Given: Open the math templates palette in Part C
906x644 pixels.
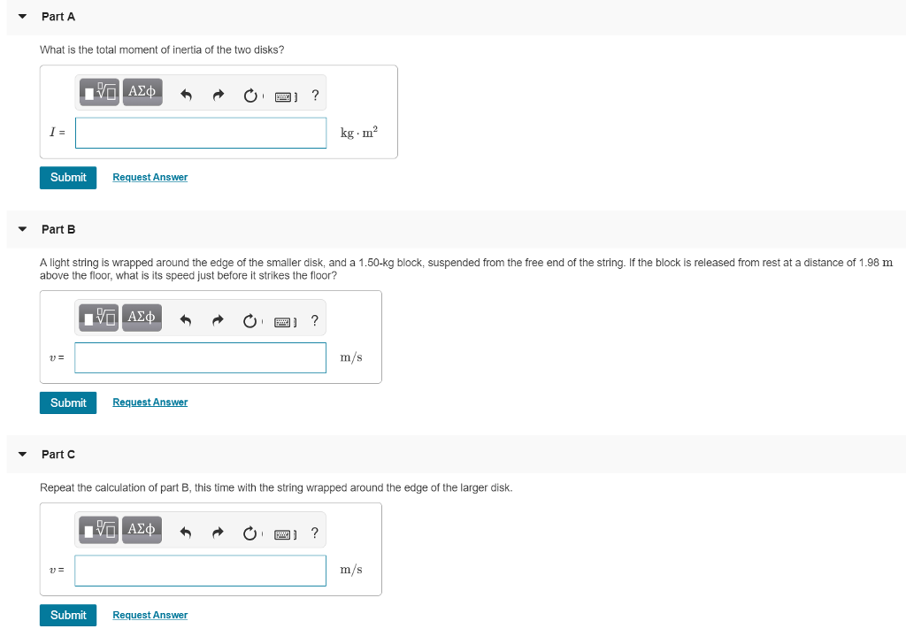Looking at the screenshot, I should pyautogui.click(x=98, y=529).
